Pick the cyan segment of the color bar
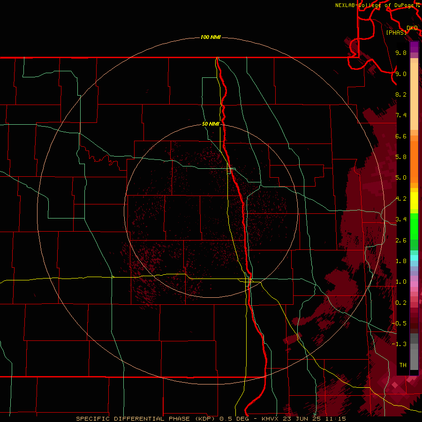 (414, 258)
